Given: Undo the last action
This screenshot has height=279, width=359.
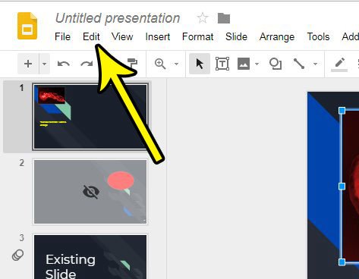Looking at the screenshot, I should 64,64.
